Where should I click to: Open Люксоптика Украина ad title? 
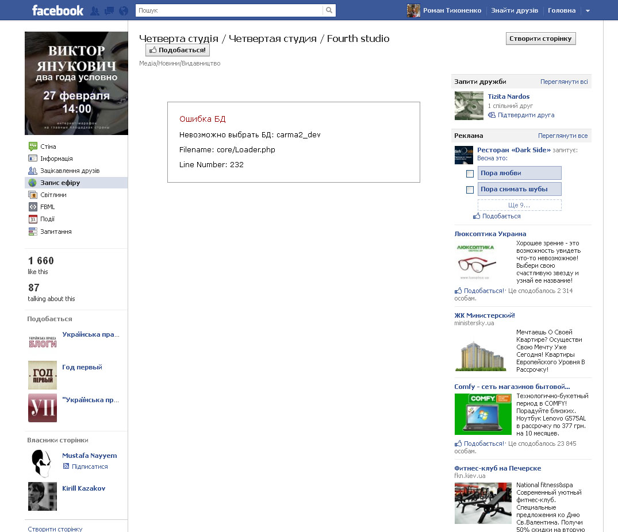click(x=490, y=234)
